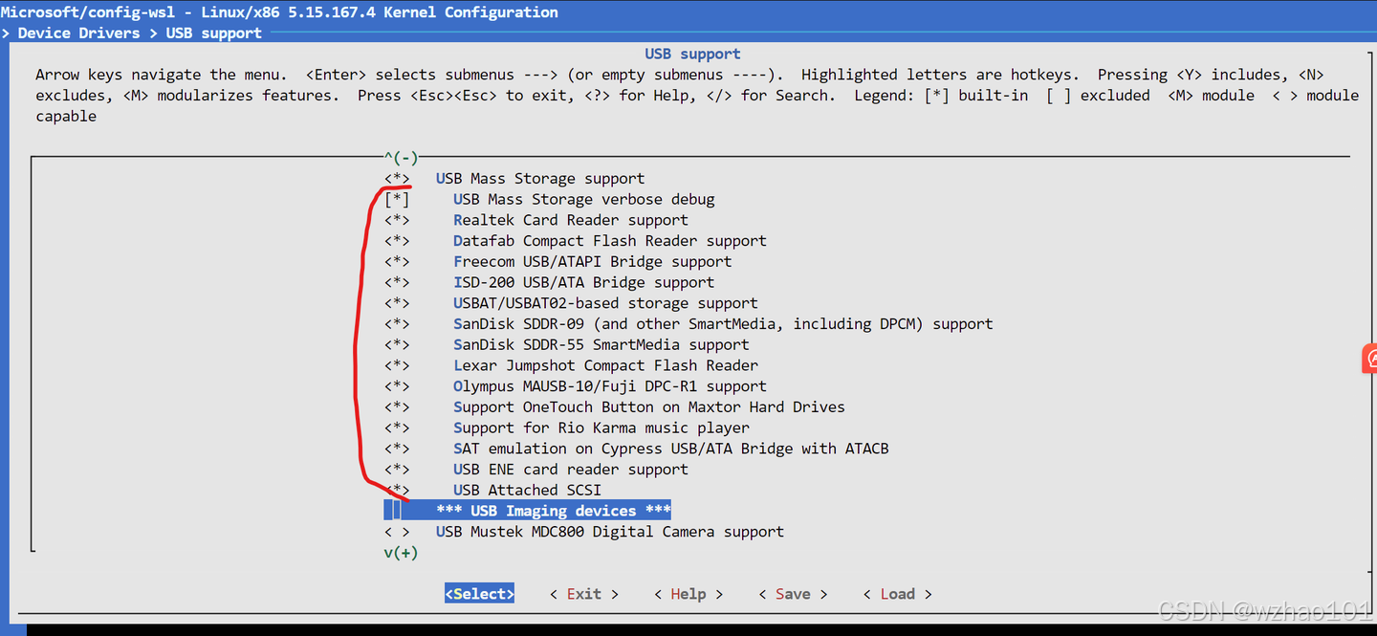Choose the < Exit > button

[584, 594]
